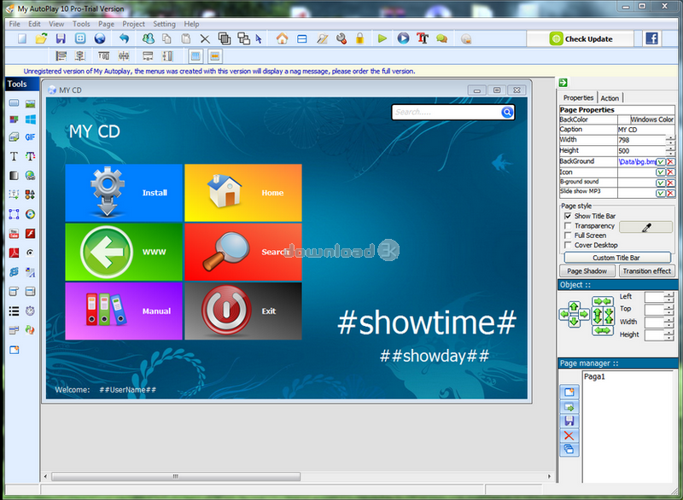
Task: Add a new page in Page manager
Action: pyautogui.click(x=569, y=392)
